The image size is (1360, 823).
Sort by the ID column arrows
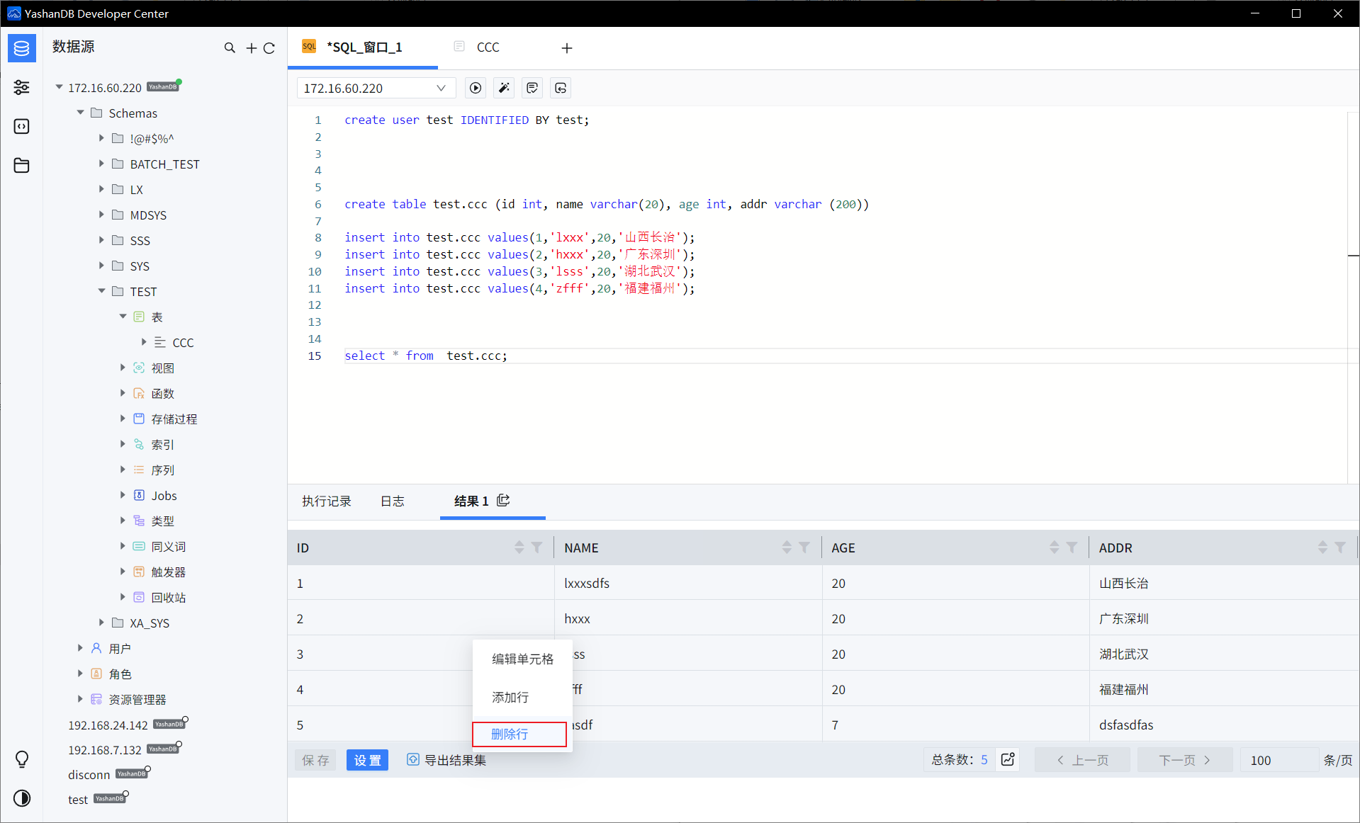pyautogui.click(x=519, y=547)
